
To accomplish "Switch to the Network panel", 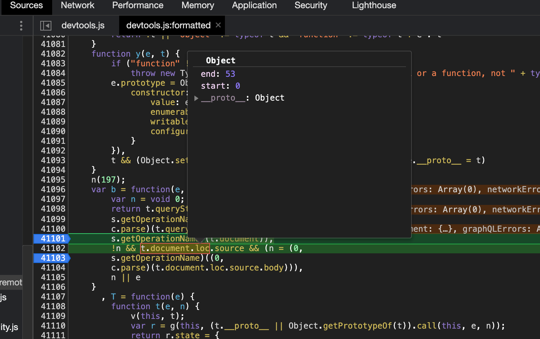I will click(x=77, y=6).
